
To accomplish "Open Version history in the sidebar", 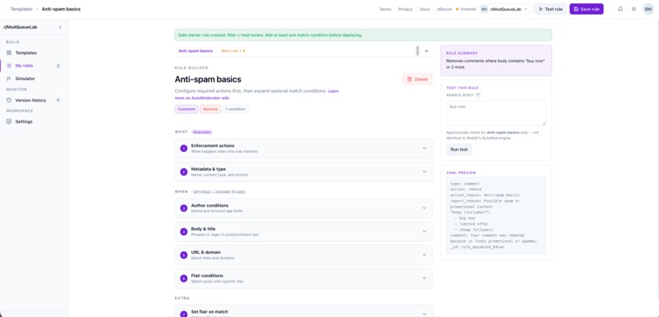I will pos(34,100).
